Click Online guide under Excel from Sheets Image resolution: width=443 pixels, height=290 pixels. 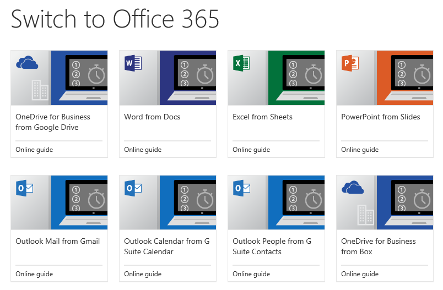(x=251, y=150)
